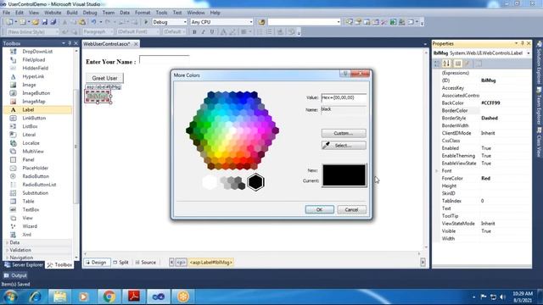Click Cancel in More Colors dialog
543x305 pixels.
click(351, 209)
